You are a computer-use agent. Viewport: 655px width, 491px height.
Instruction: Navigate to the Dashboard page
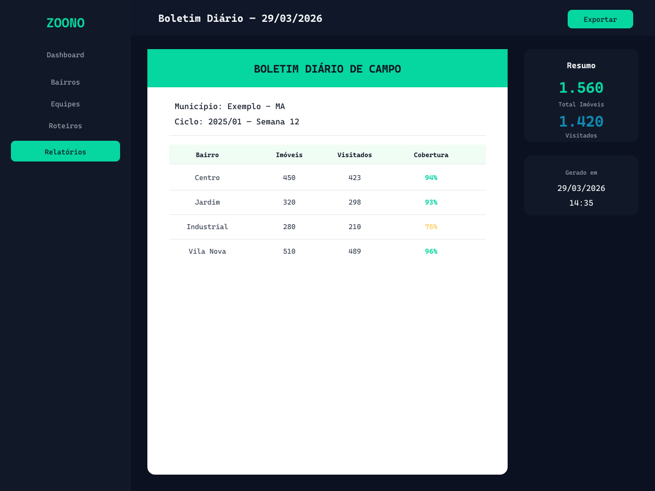[65, 55]
